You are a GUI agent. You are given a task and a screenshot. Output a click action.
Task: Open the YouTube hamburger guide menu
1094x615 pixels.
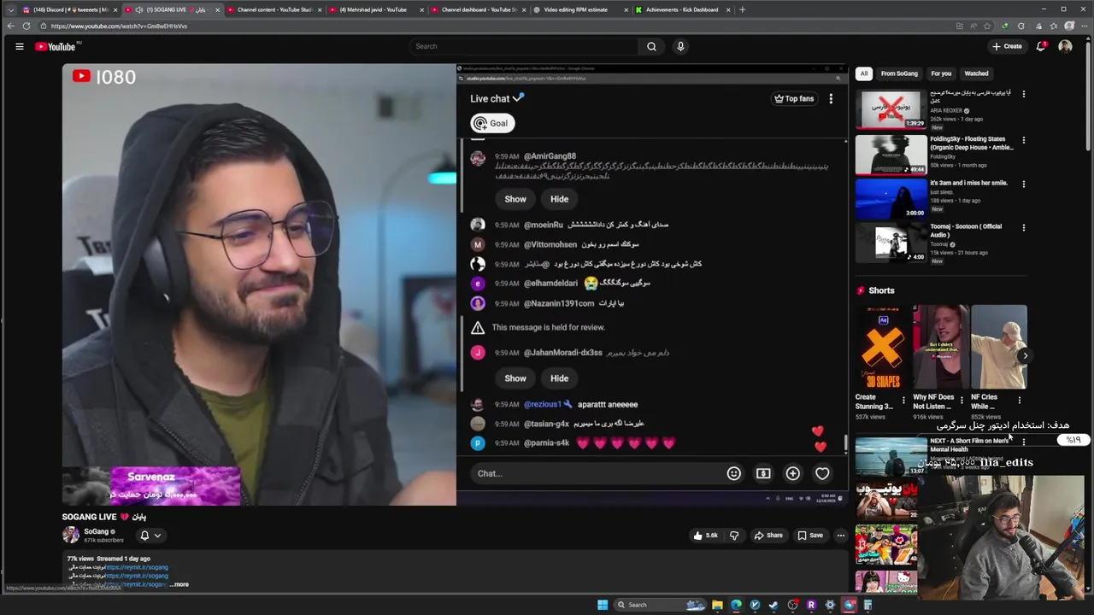point(19,46)
